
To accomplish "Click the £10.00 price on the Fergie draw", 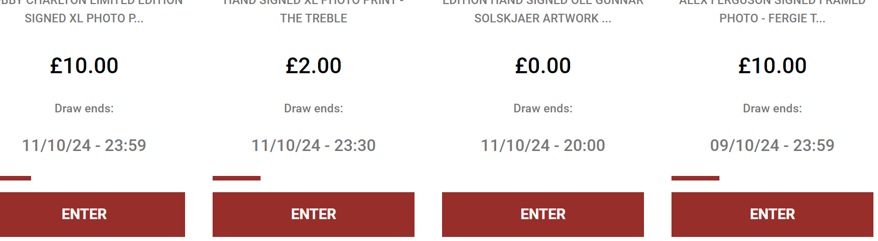I will point(772,66).
